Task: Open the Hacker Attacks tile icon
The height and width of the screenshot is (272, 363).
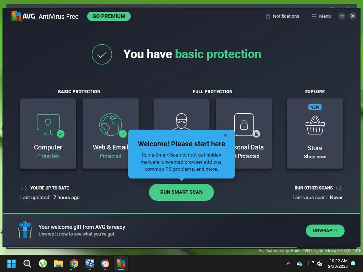Action: click(181, 121)
